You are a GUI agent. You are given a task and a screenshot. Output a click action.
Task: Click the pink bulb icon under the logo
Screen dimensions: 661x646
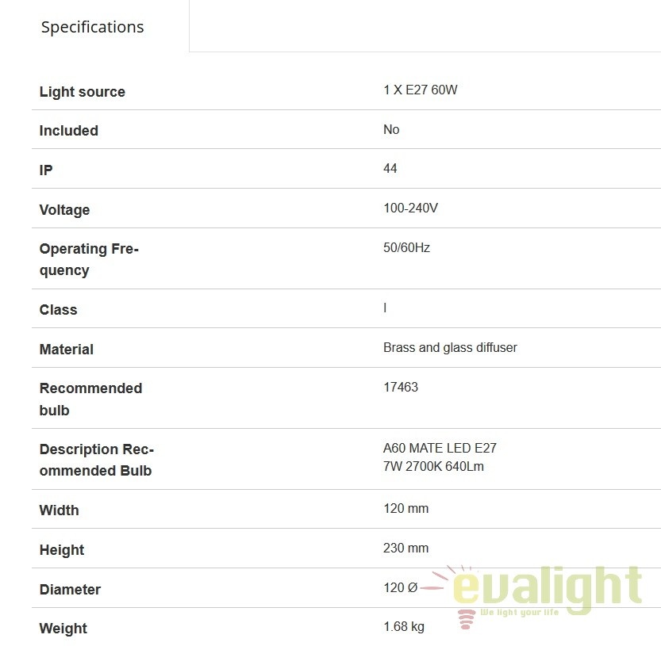pyautogui.click(x=466, y=619)
